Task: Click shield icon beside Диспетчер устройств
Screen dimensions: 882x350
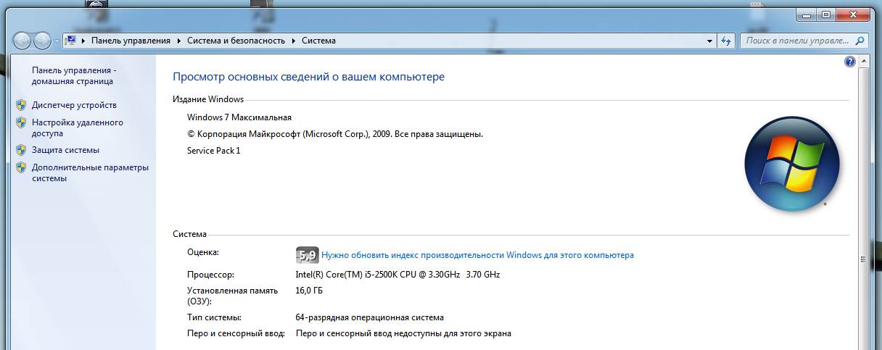Action: click(21, 105)
